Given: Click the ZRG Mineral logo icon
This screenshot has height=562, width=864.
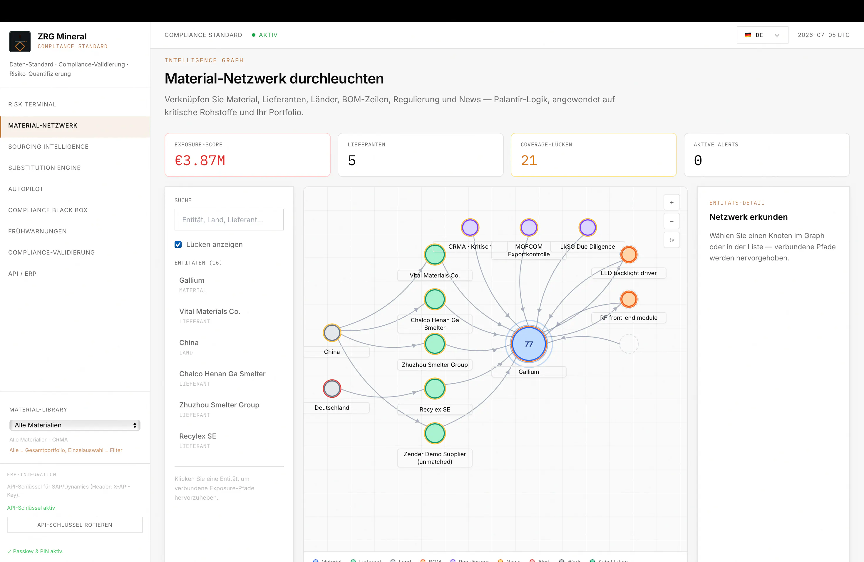Looking at the screenshot, I should pos(20,41).
